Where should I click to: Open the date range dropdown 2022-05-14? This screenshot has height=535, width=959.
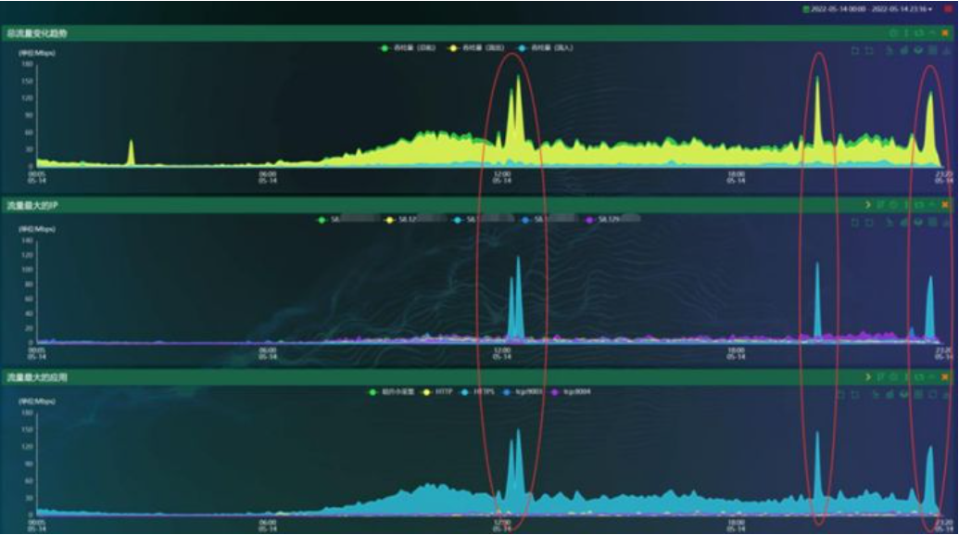[x=872, y=9]
